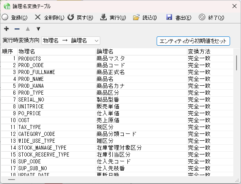Select the PROD_KANA cell
The image size is (241, 184).
click(56, 86)
